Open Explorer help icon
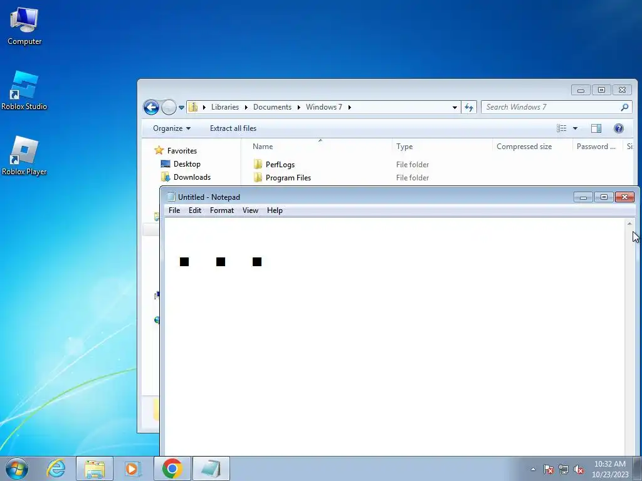Viewport: 642px width, 481px height. tap(619, 128)
